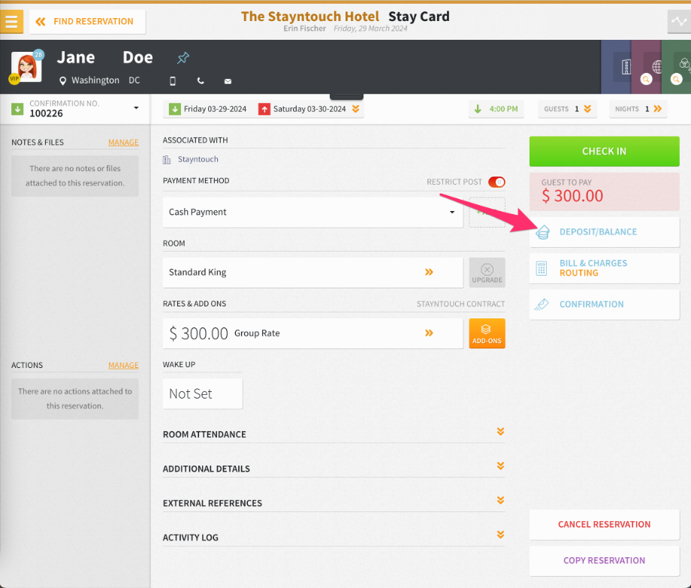The width and height of the screenshot is (691, 588).
Task: Click Stayntouch Contract label
Action: [460, 304]
